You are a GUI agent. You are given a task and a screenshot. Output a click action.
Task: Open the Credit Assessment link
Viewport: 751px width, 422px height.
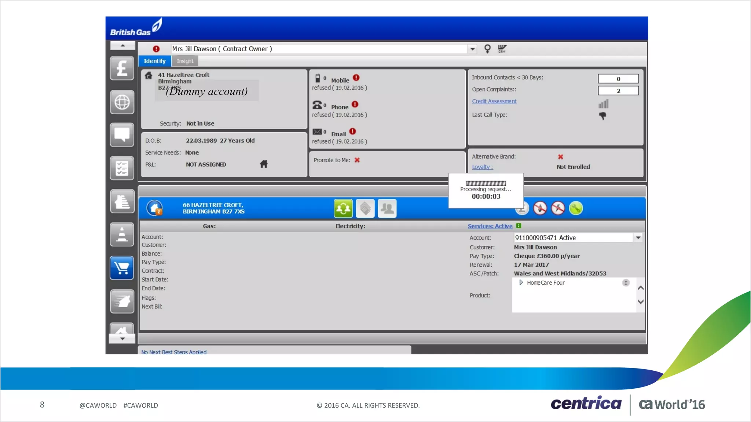click(x=494, y=101)
